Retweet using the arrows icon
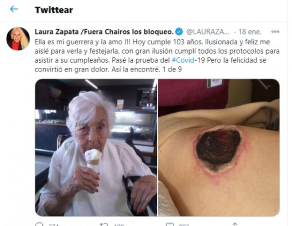This screenshot has width=292, height=226. point(104,224)
